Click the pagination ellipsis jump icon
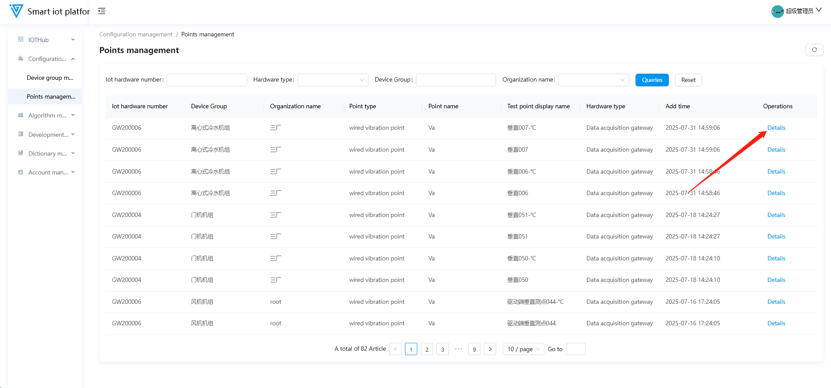Screen dimensions: 831x388 pos(458,349)
